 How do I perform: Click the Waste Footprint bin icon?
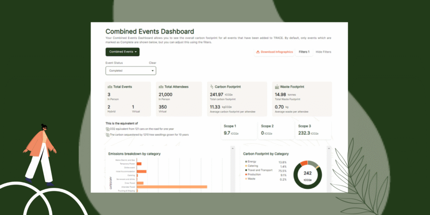tap(277, 87)
